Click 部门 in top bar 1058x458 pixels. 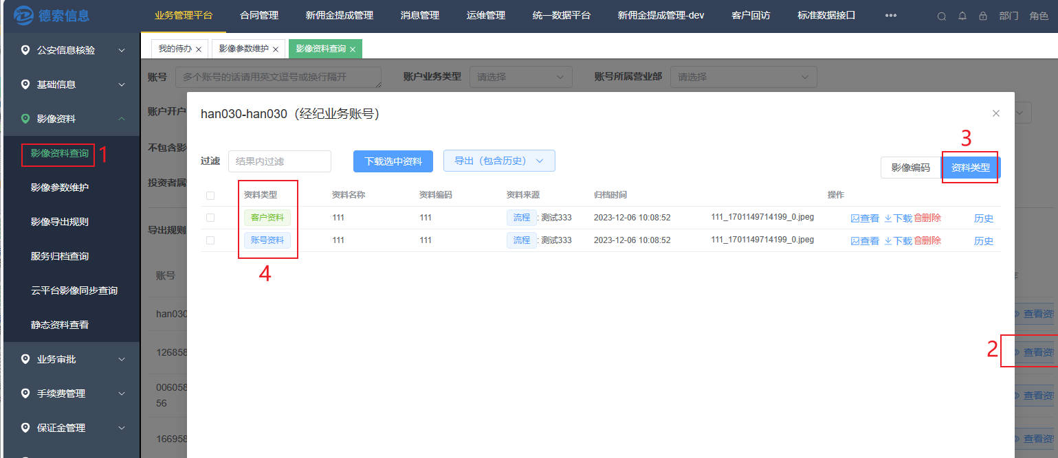1009,16
